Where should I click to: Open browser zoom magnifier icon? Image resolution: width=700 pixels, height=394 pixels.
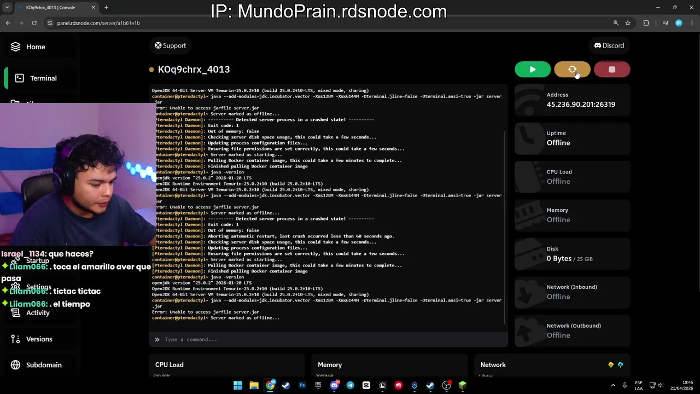[x=616, y=23]
